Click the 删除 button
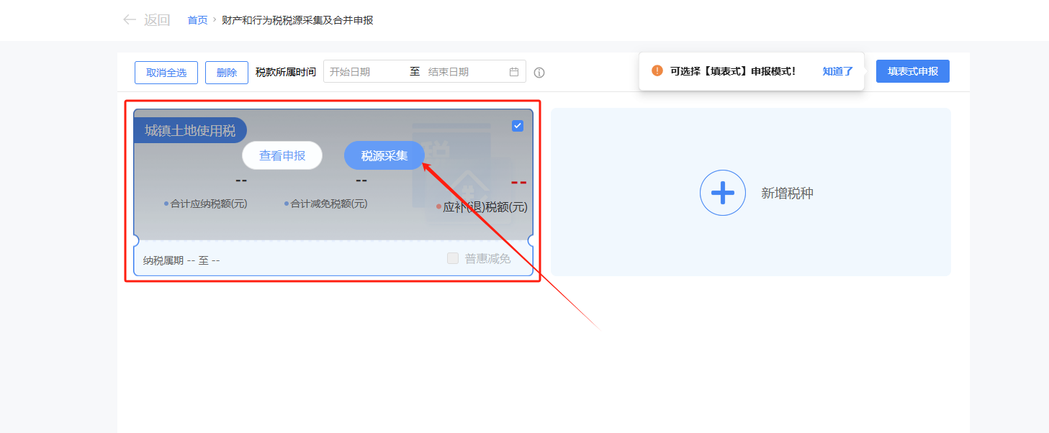 click(x=226, y=72)
